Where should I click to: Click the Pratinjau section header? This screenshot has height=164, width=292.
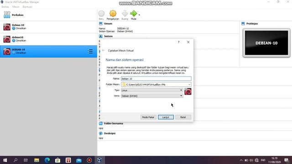pyautogui.click(x=252, y=24)
